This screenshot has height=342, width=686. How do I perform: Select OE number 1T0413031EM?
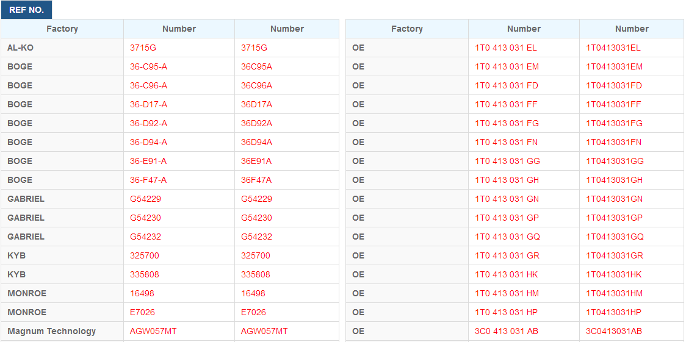[x=614, y=67]
